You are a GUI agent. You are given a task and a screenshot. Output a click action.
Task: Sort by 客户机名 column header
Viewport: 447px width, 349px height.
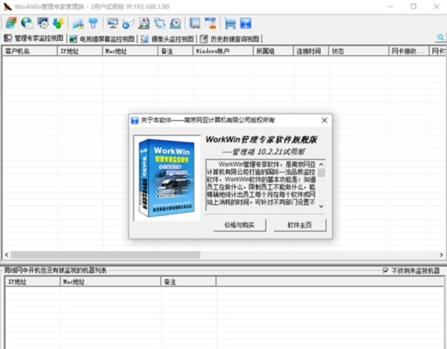coord(30,51)
